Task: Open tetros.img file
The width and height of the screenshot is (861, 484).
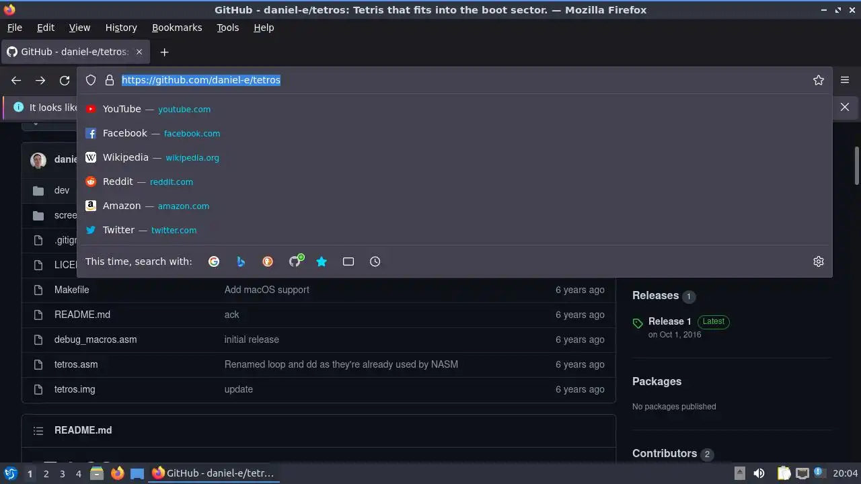Action: pyautogui.click(x=75, y=389)
